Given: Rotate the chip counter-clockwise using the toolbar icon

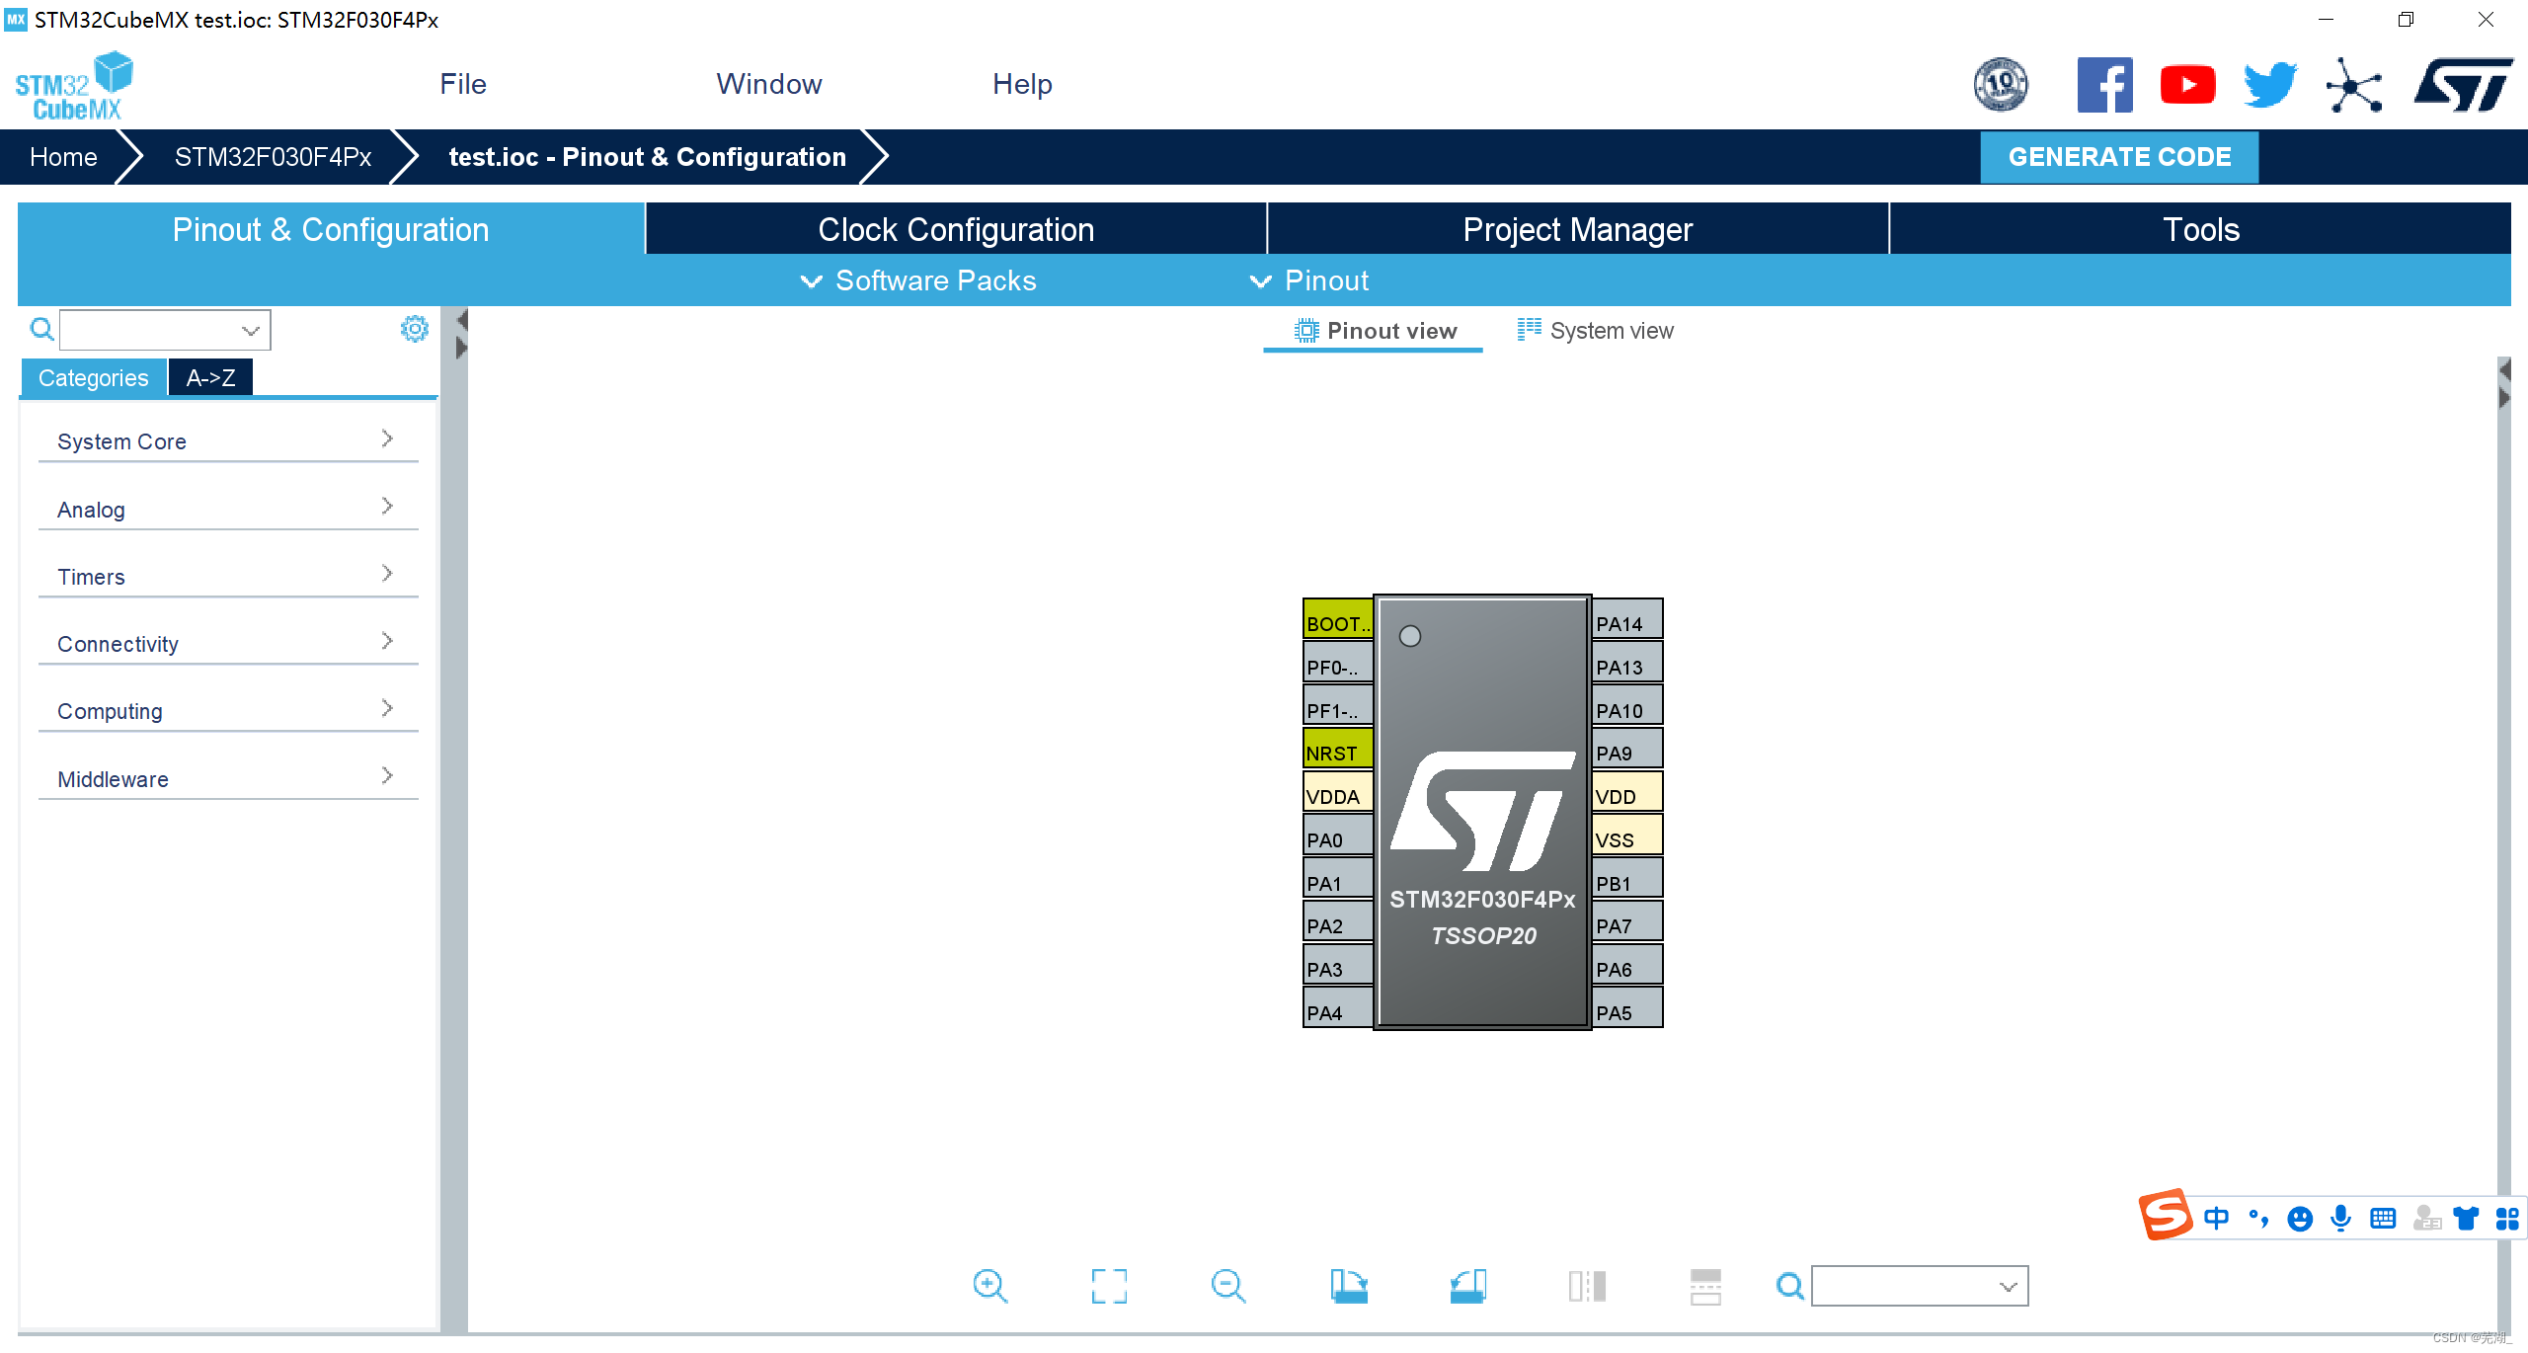Looking at the screenshot, I should tap(1467, 1286).
